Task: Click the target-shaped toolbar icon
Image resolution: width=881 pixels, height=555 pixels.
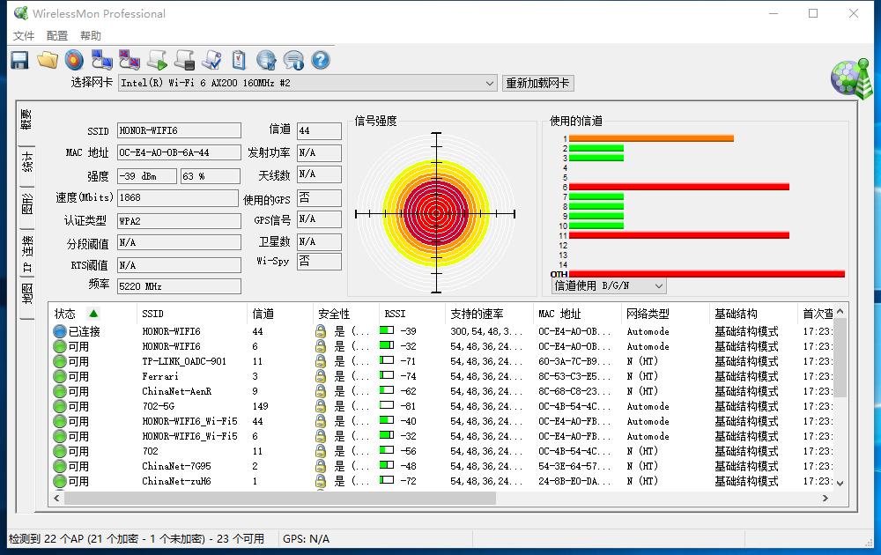Action: 75,59
